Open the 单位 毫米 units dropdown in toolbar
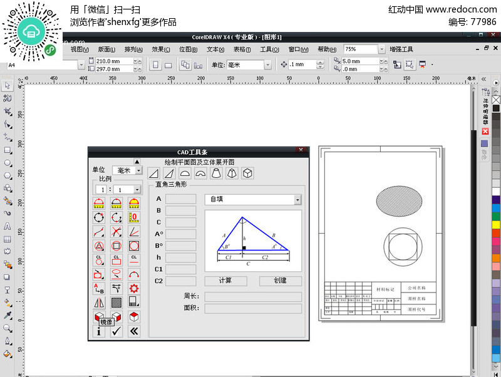Image resolution: width=501 pixels, height=377 pixels. (268, 65)
